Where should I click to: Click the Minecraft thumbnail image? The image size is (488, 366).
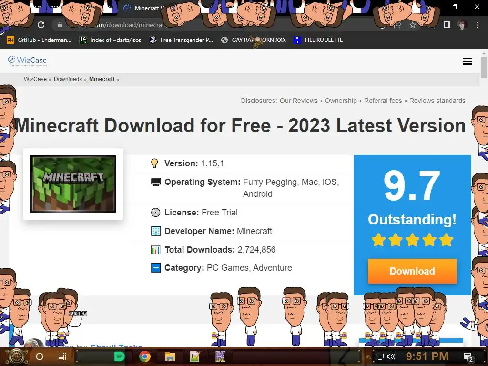pos(73,184)
